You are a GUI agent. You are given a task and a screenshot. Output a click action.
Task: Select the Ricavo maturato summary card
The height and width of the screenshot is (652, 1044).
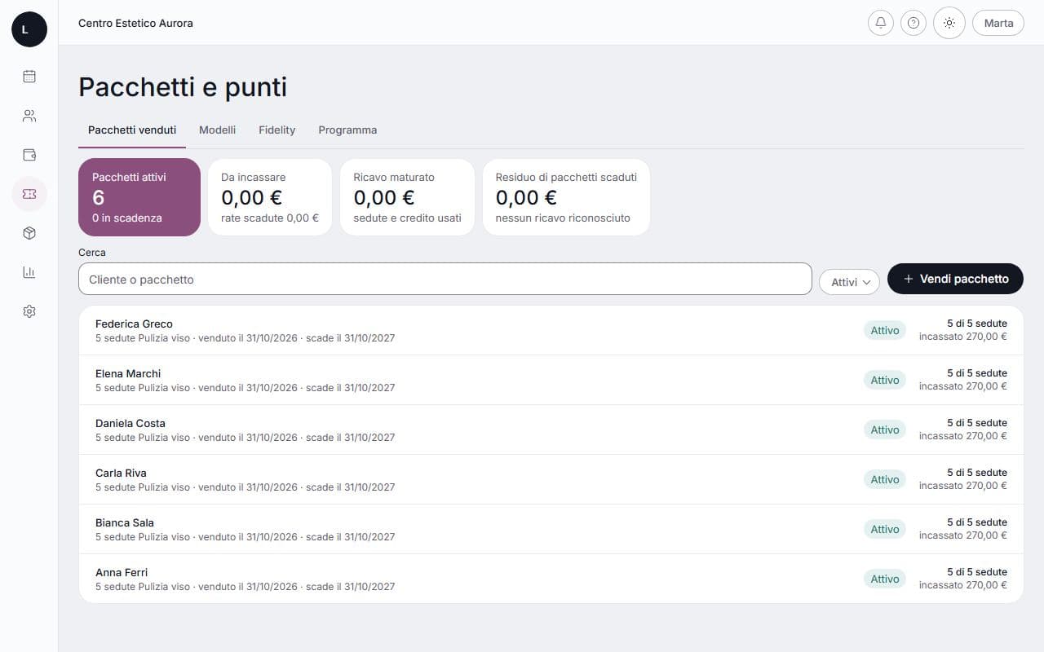click(x=407, y=197)
